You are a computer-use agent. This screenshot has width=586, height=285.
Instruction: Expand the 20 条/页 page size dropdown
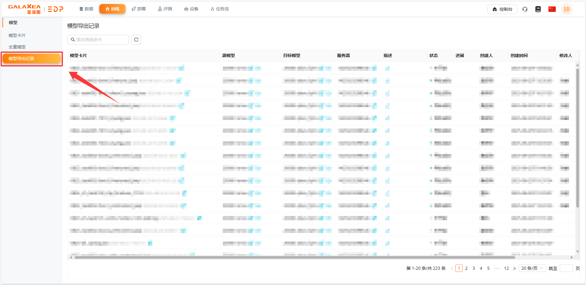click(532, 268)
